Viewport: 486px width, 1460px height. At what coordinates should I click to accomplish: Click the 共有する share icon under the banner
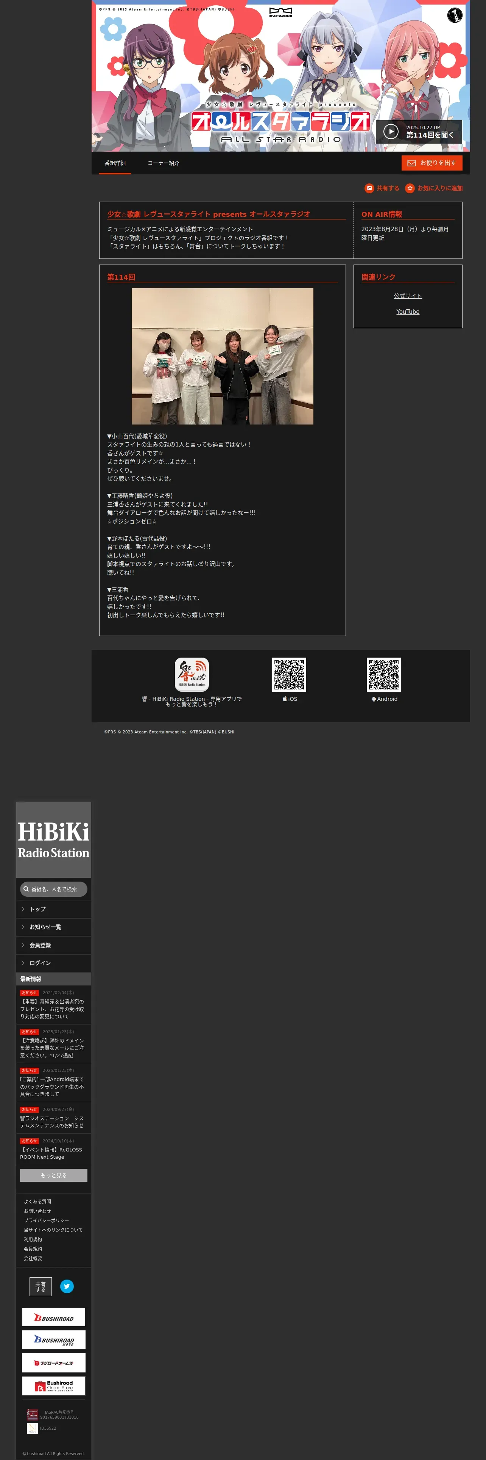(369, 188)
